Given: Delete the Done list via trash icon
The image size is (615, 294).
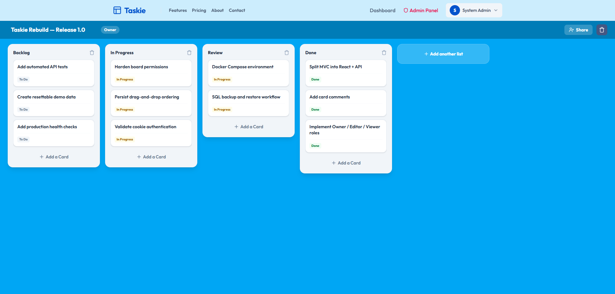Looking at the screenshot, I should pyautogui.click(x=384, y=53).
